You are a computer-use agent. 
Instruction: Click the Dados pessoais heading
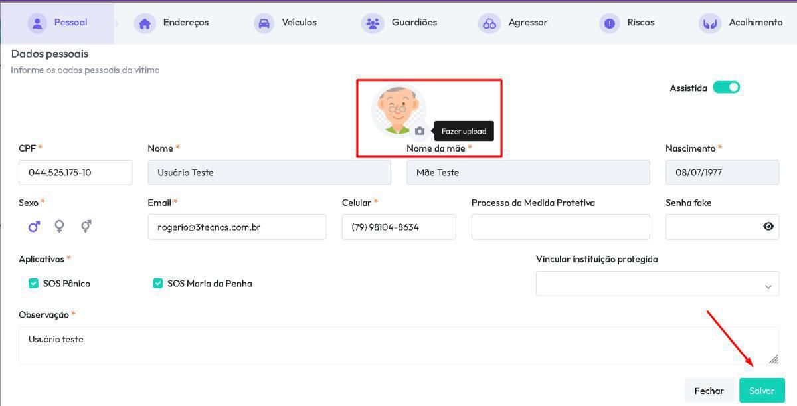click(50, 54)
